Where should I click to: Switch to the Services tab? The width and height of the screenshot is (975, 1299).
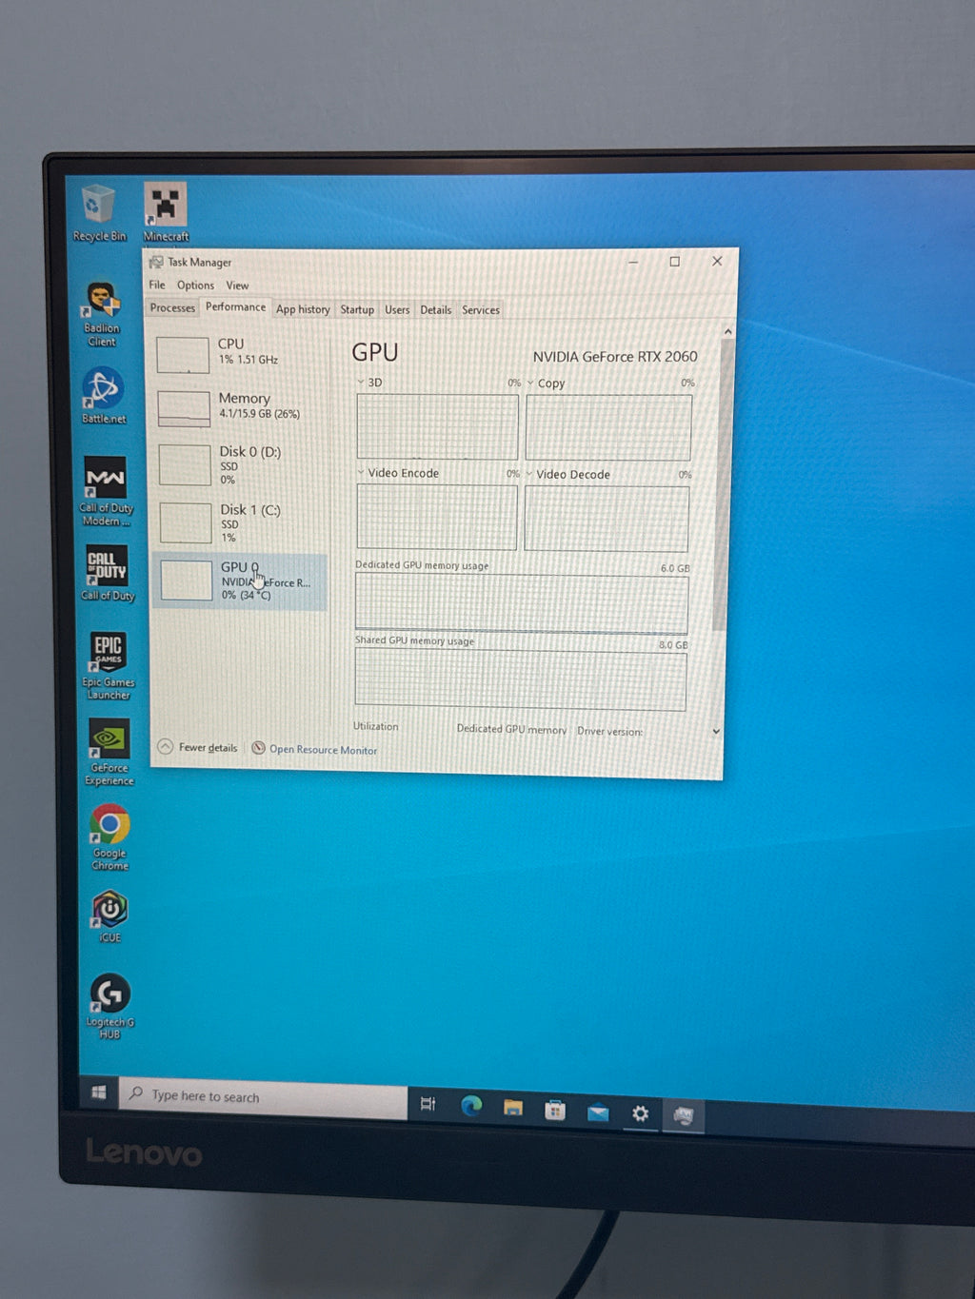pyautogui.click(x=481, y=309)
